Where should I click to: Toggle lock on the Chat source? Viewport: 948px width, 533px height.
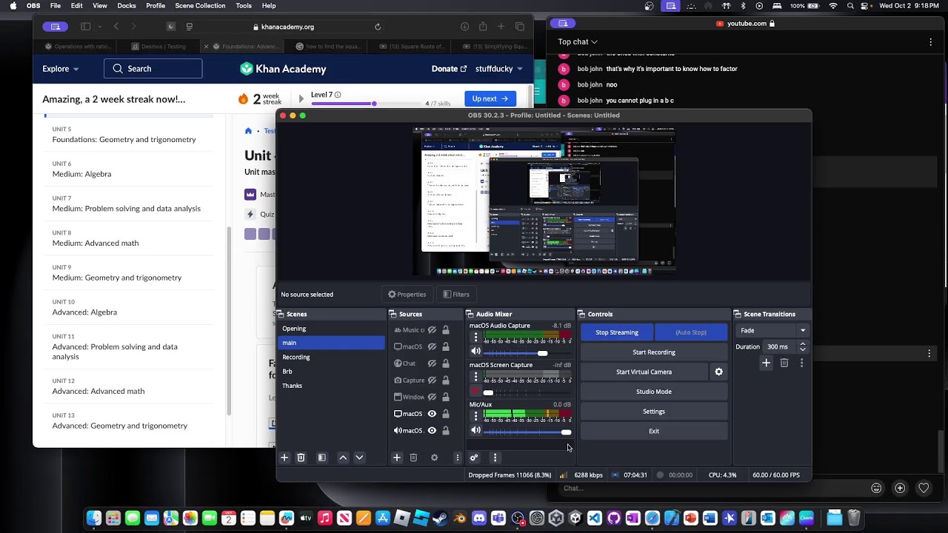[x=446, y=363]
